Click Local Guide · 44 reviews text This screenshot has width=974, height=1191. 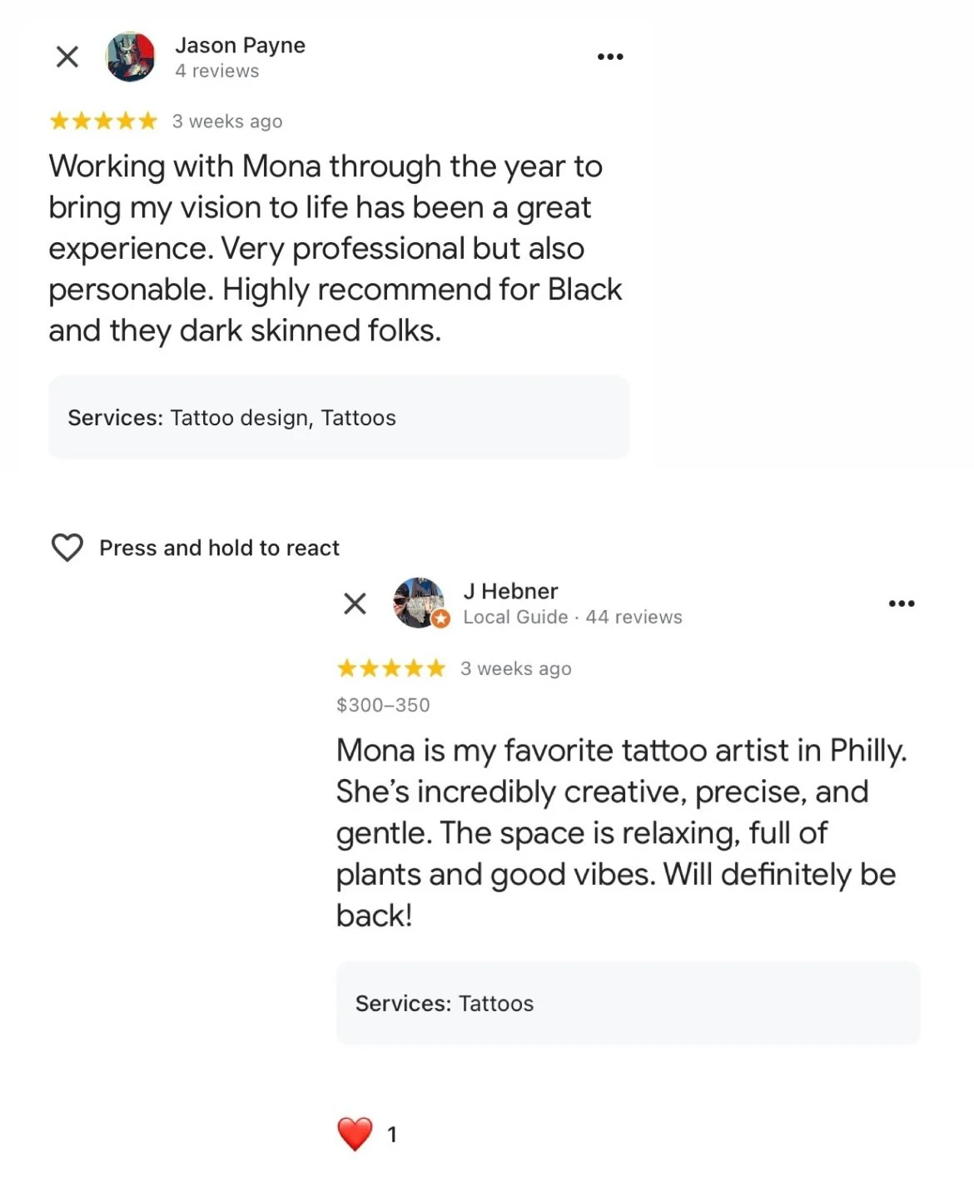pos(573,617)
